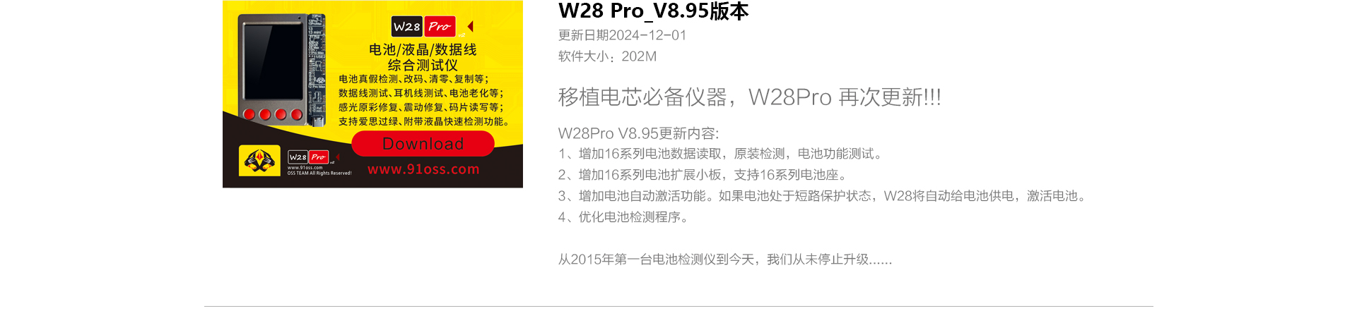Click the headline 移植电芯必备仪器
1357x330 pixels.
coord(642,97)
